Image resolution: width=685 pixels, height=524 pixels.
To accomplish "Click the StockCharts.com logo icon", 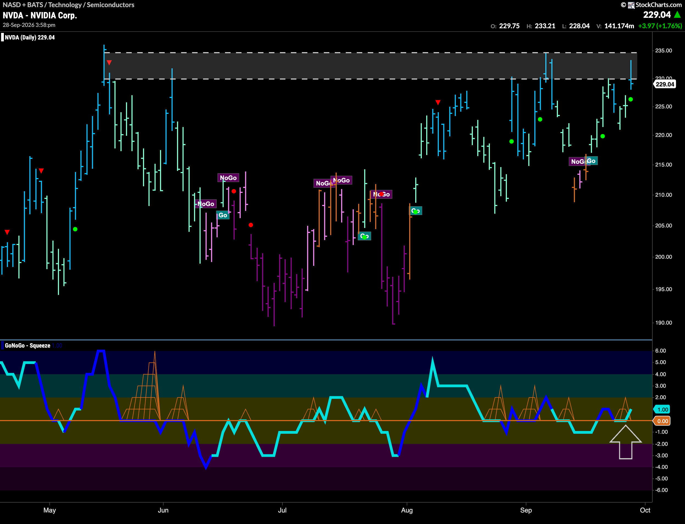I will tap(631, 5).
